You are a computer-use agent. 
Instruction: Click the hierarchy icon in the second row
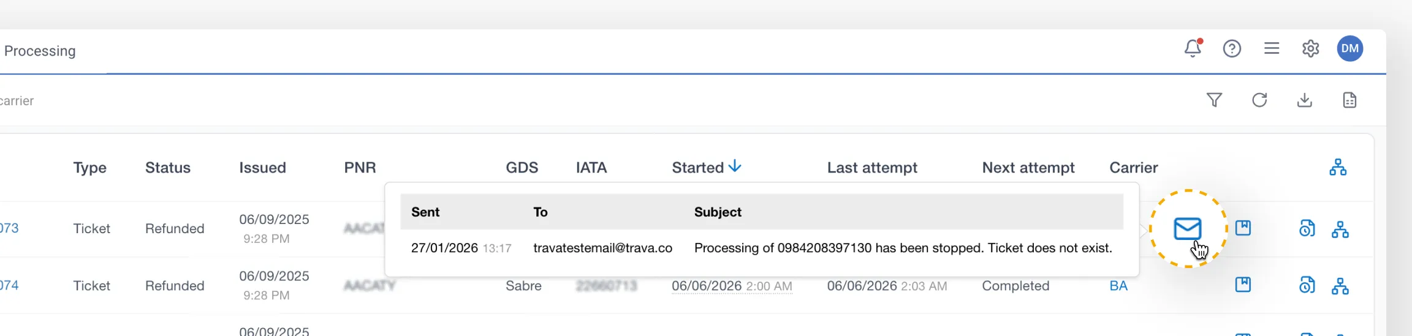click(x=1340, y=286)
